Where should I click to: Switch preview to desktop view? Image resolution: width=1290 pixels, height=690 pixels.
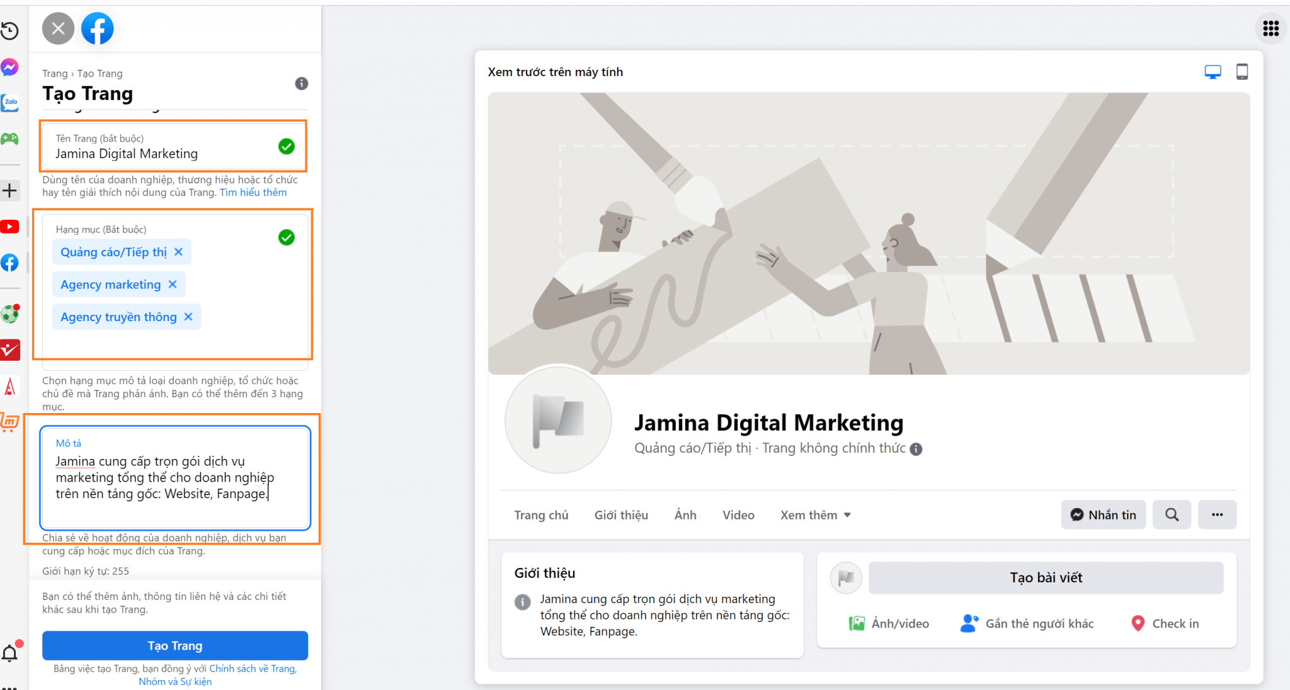(x=1212, y=71)
